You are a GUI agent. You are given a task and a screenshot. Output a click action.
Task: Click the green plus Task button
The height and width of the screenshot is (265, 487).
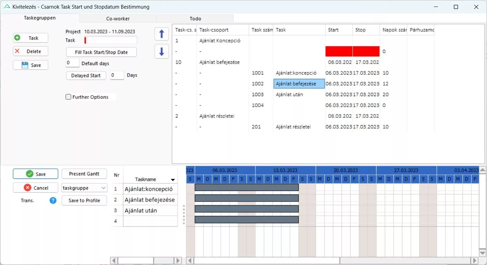pyautogui.click(x=30, y=38)
